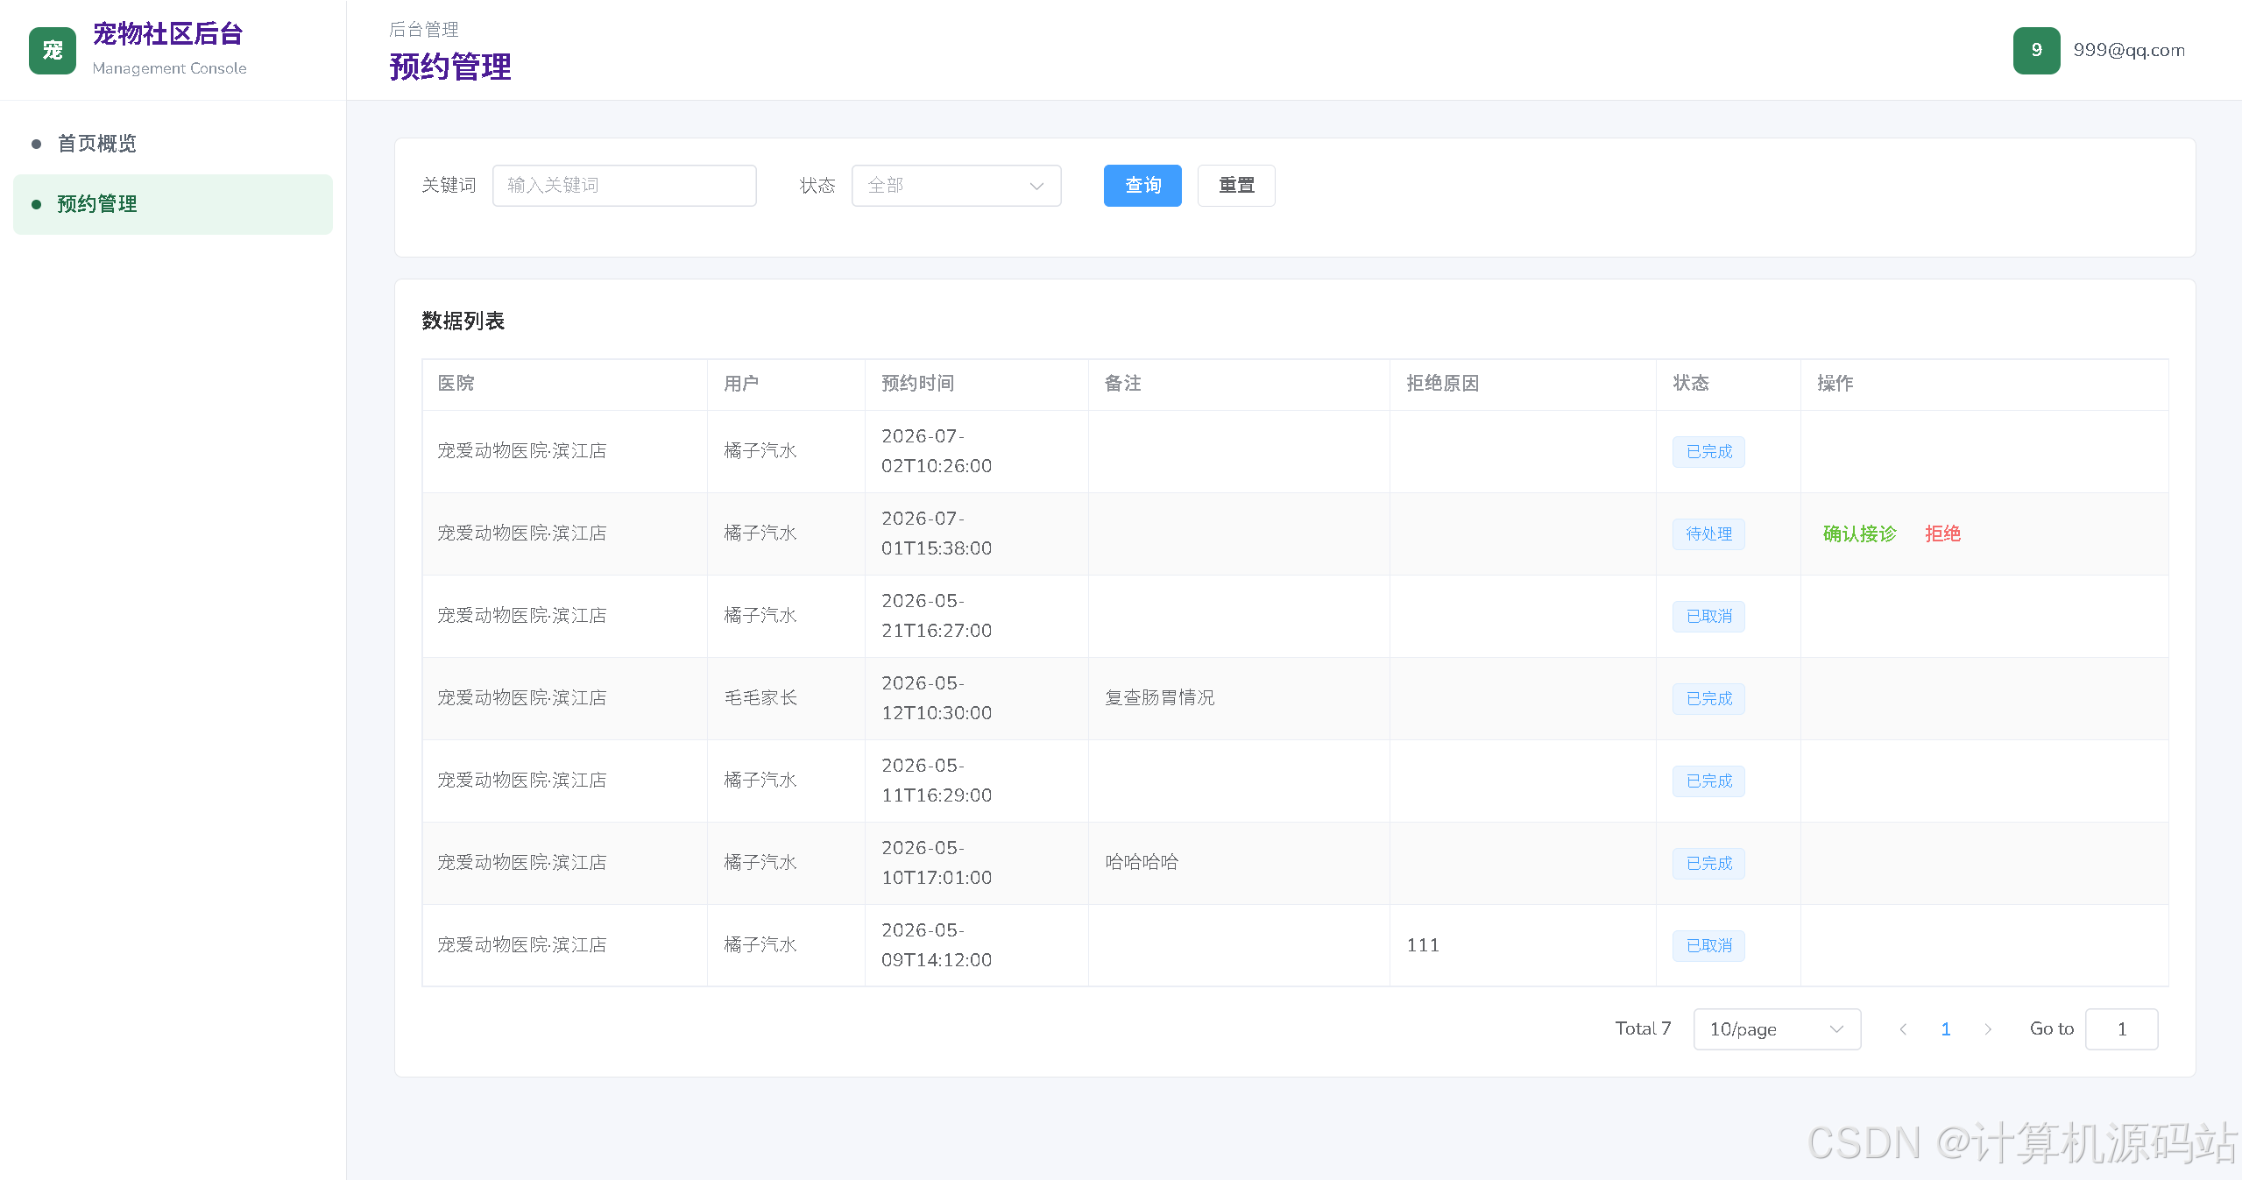Click the 已完成 tag in the 2026-05-11 row
The image size is (2242, 1180).
click(x=1708, y=781)
